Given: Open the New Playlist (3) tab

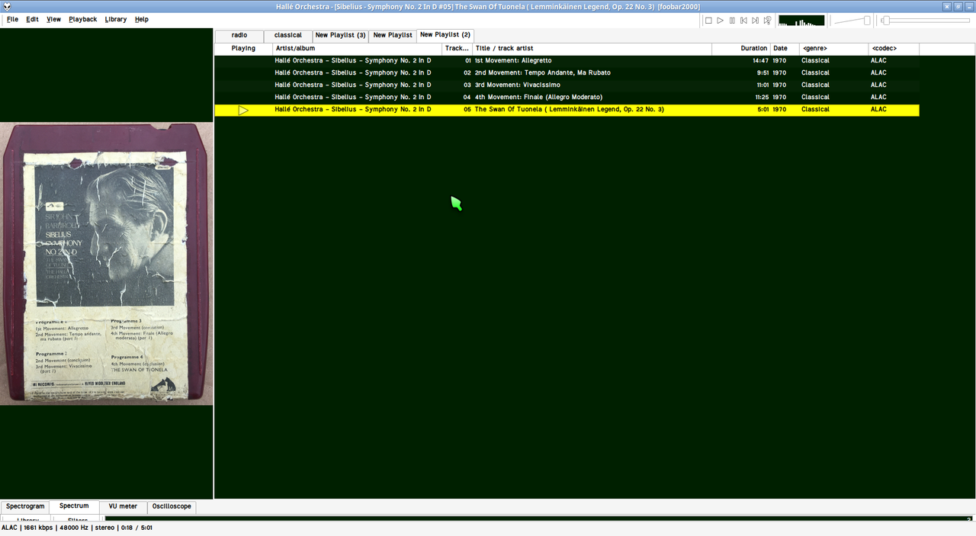Looking at the screenshot, I should pyautogui.click(x=341, y=36).
